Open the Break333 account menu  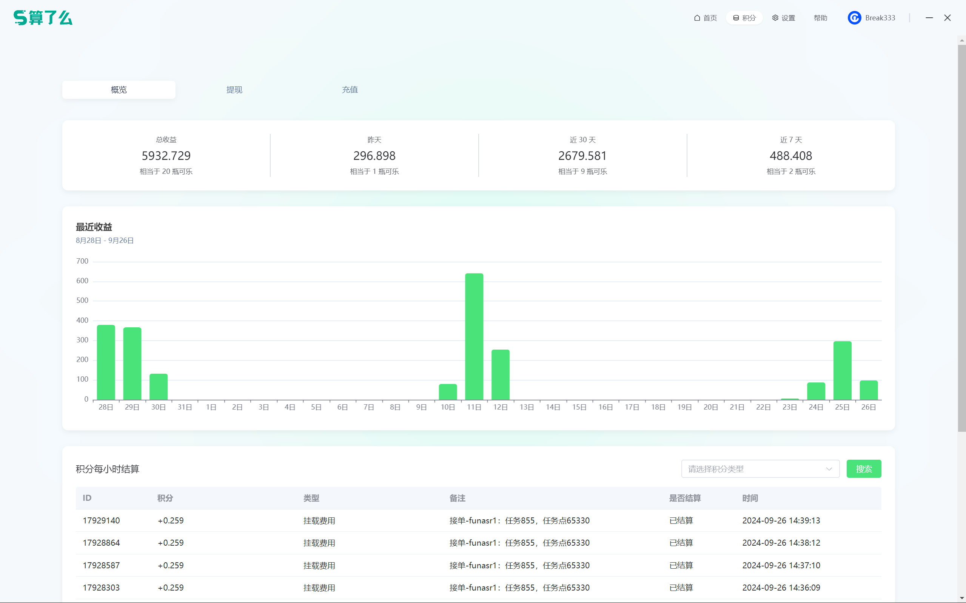click(x=880, y=18)
